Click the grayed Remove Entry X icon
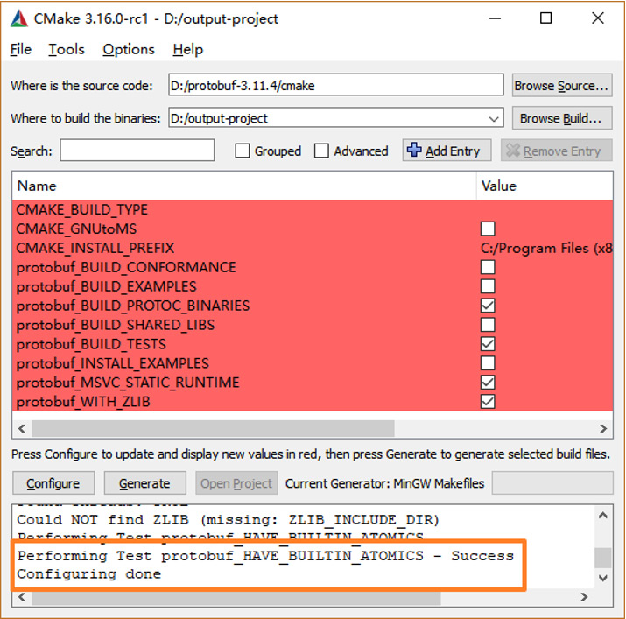The width and height of the screenshot is (626, 619). tap(513, 151)
